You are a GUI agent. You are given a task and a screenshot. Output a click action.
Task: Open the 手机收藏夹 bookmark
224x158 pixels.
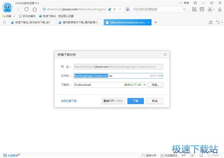pos(27,16)
